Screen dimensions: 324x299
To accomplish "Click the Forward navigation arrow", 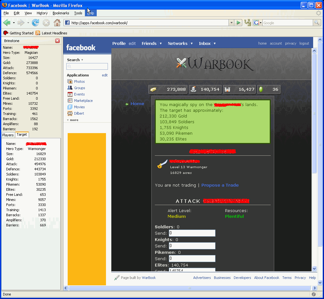I will click(x=21, y=23).
